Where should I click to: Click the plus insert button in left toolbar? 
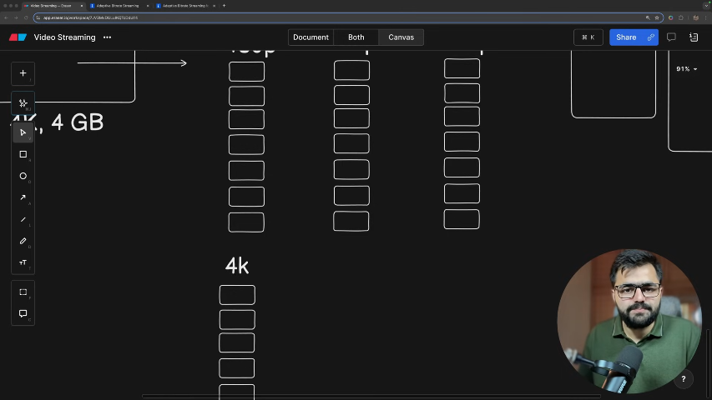point(23,73)
